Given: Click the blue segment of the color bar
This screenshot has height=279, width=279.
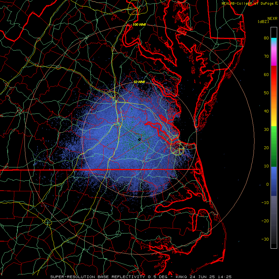Looking at the screenshot, I should pyautogui.click(x=274, y=181).
